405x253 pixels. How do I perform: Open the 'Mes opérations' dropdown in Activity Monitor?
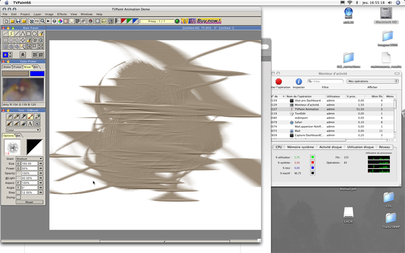372,81
